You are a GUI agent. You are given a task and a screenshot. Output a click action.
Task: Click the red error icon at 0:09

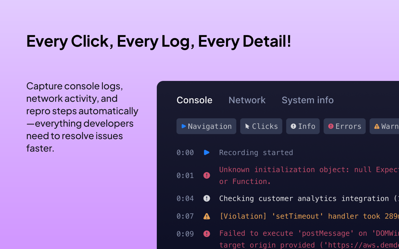coord(206,234)
